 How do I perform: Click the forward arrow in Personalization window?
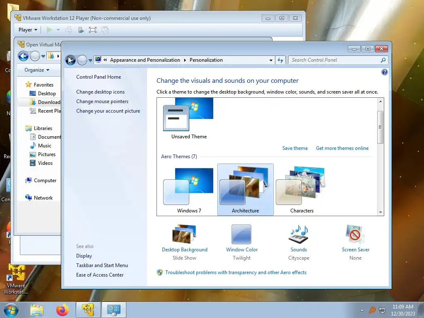(82, 60)
